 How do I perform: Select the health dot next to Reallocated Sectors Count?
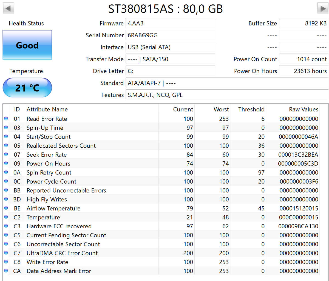[6, 145]
